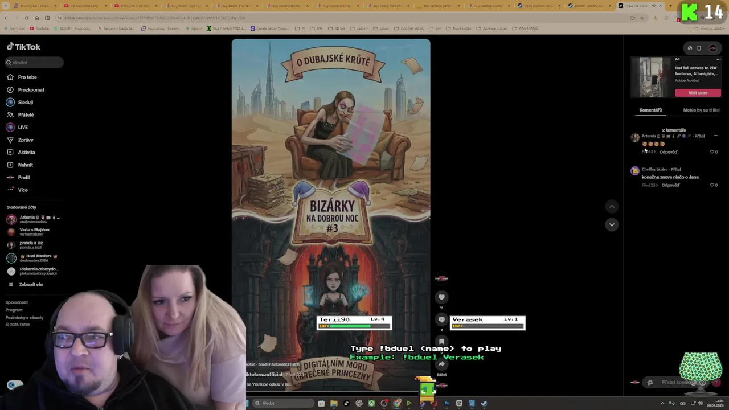
Task: Open Chvilka_bizáru commenter avatar
Action: click(634, 170)
